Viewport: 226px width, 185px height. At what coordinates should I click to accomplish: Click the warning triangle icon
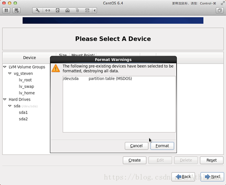pos(56,68)
